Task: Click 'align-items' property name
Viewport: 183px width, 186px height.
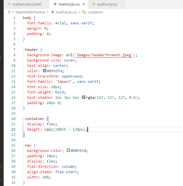Action: coord(39,172)
